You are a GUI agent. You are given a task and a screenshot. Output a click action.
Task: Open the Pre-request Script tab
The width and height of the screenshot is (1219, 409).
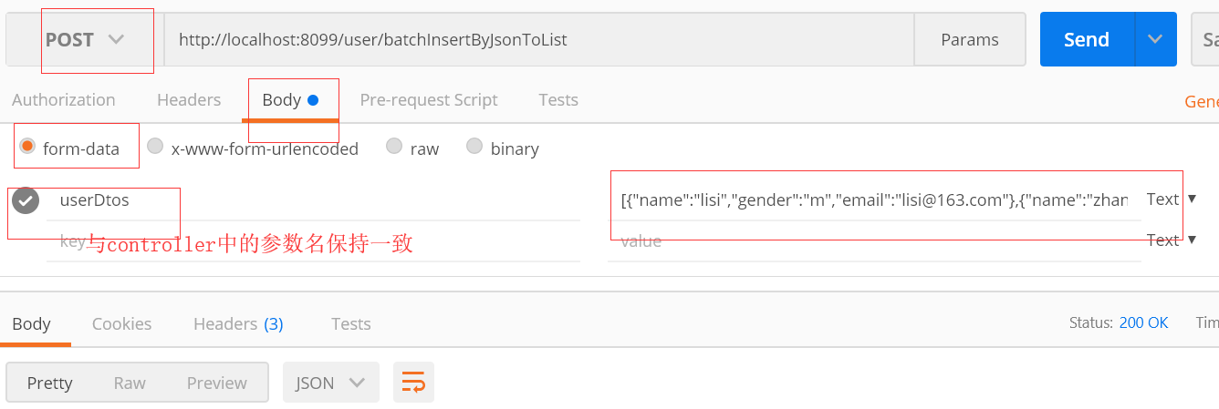tap(429, 99)
